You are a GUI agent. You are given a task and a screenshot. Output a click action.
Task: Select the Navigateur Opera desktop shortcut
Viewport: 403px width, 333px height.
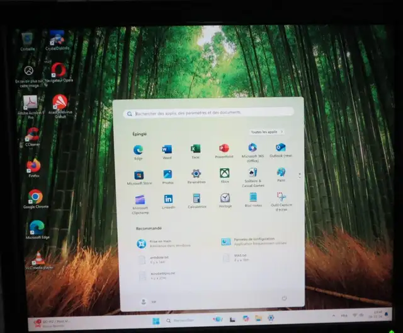pyautogui.click(x=59, y=73)
